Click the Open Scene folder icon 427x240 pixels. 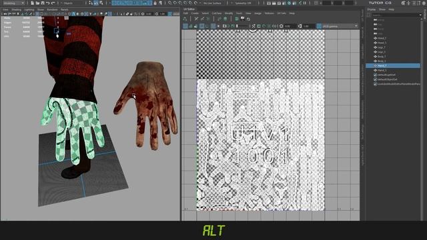point(37,3)
